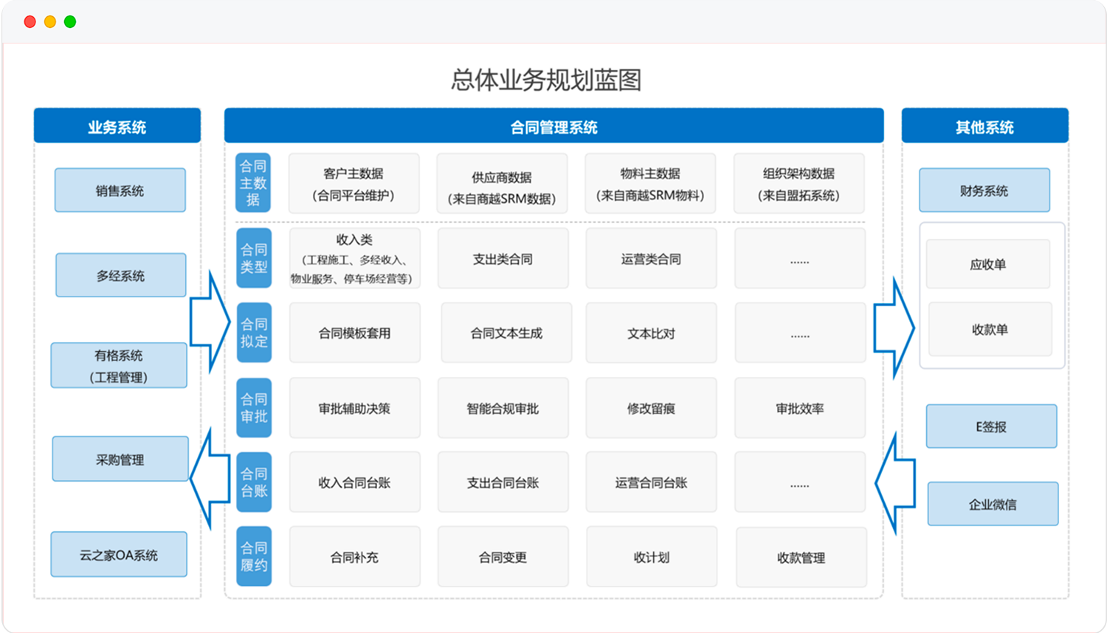Select the 合同主数据 row label
Screen dimensions: 1107x633
coord(253,183)
